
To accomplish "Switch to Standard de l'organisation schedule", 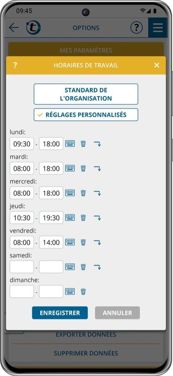I will (86, 94).
